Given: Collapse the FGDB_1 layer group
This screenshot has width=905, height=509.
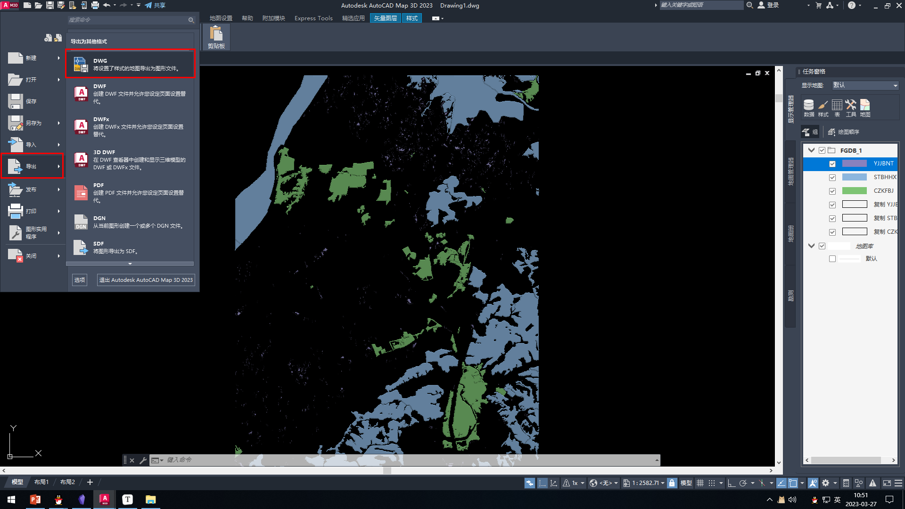Looking at the screenshot, I should tap(811, 150).
